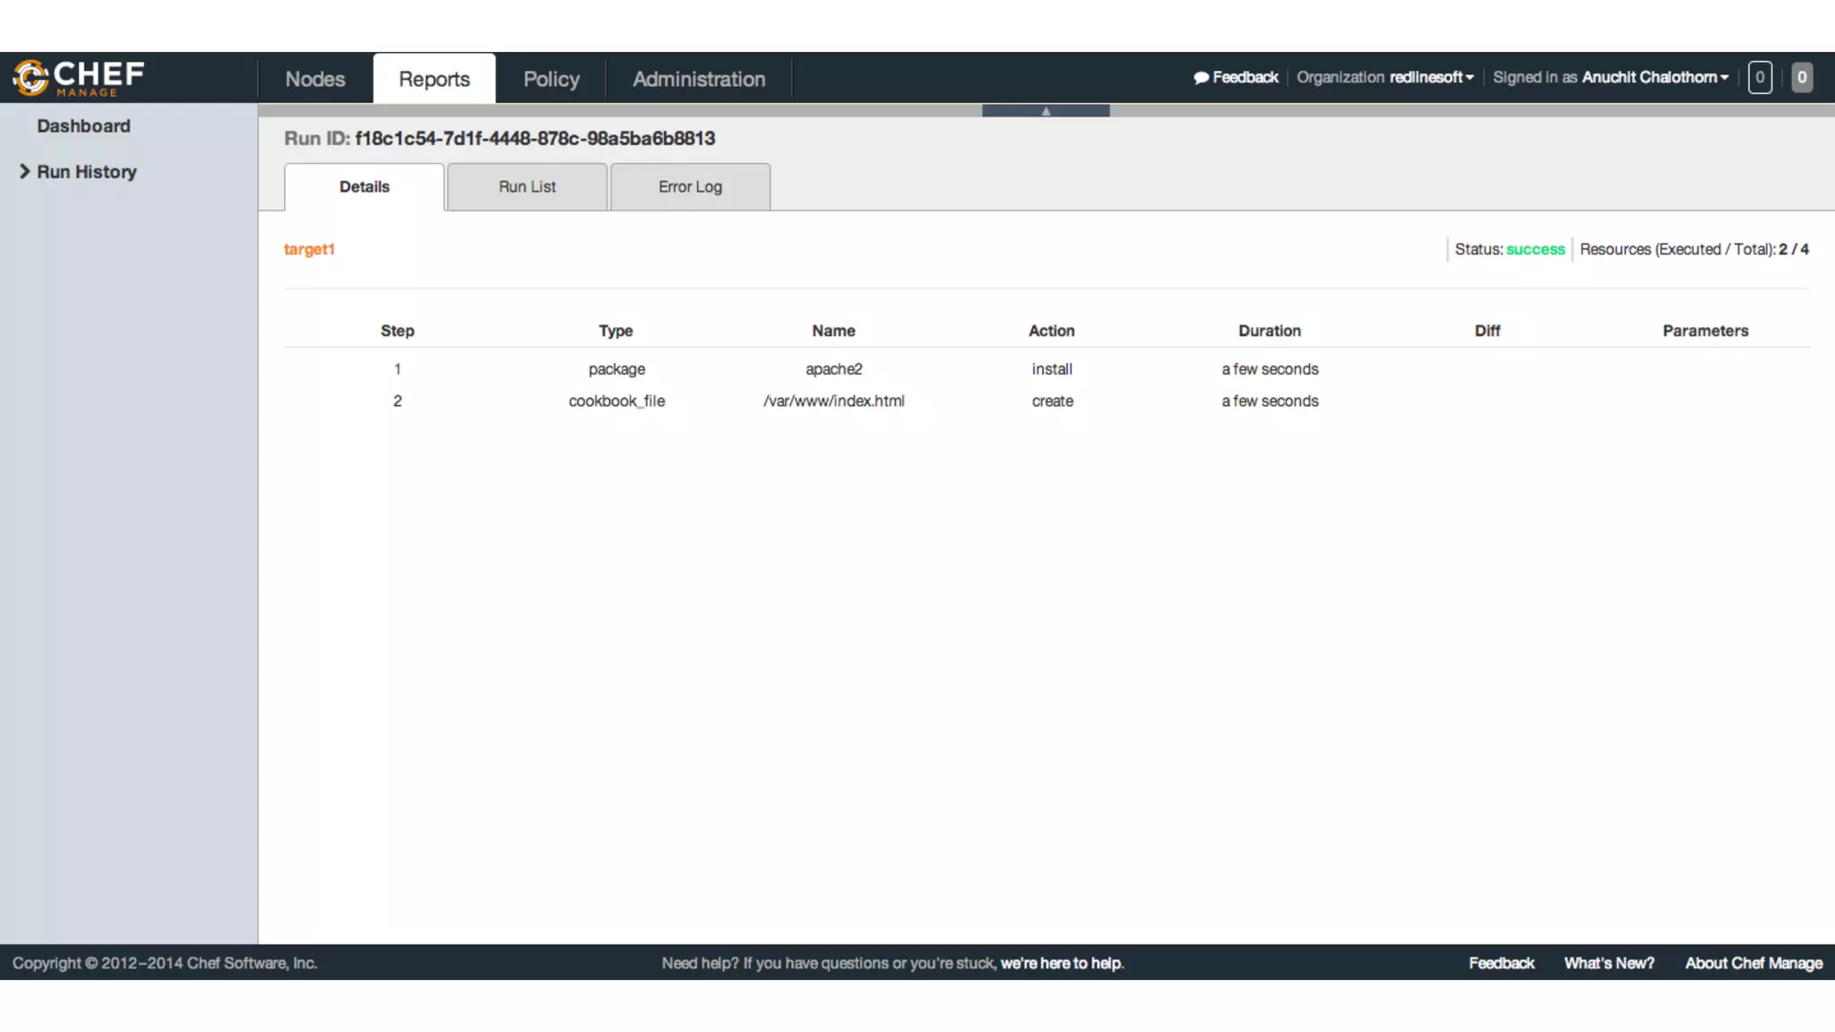Switch to the Error Log tab
This screenshot has width=1835, height=1032.
[x=690, y=186]
